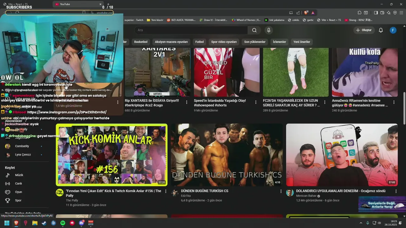Open File Explorer folder on taskbar
406x228 pixels.
[x=35, y=223]
